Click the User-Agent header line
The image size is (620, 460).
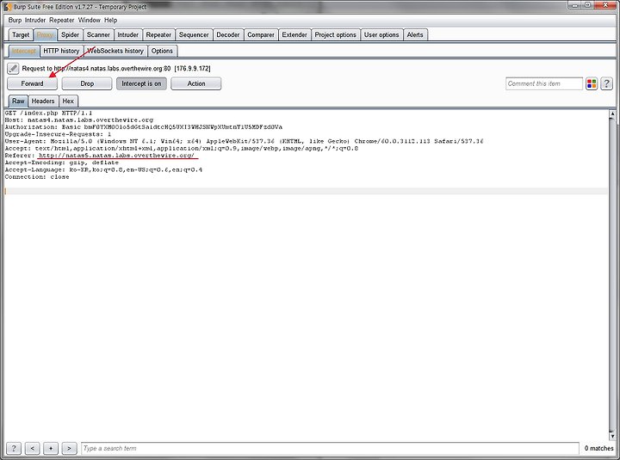click(x=244, y=141)
